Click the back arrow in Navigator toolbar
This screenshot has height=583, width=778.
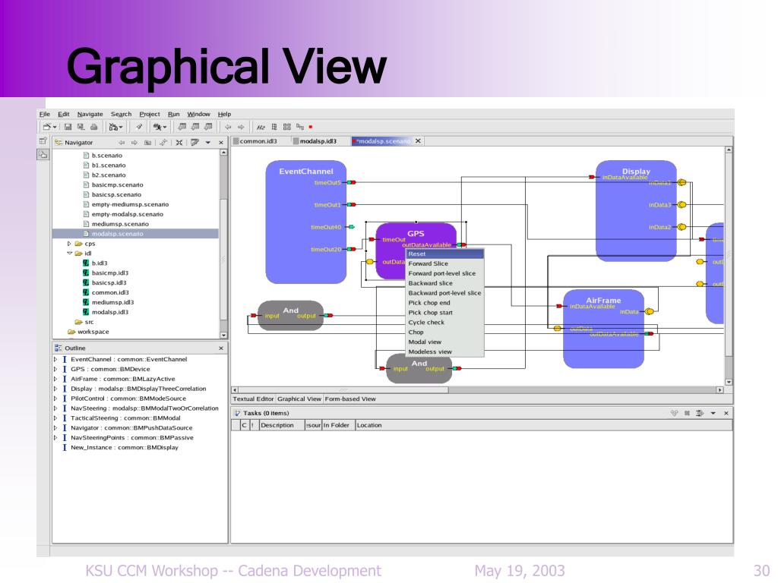[122, 142]
